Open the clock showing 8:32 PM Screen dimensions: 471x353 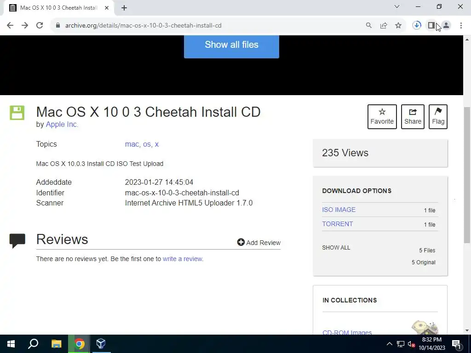point(431,344)
